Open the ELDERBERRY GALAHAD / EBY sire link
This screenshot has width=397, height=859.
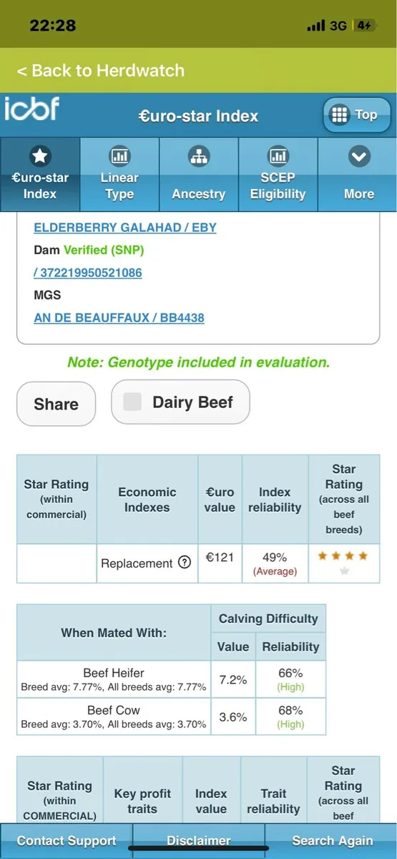tap(125, 228)
